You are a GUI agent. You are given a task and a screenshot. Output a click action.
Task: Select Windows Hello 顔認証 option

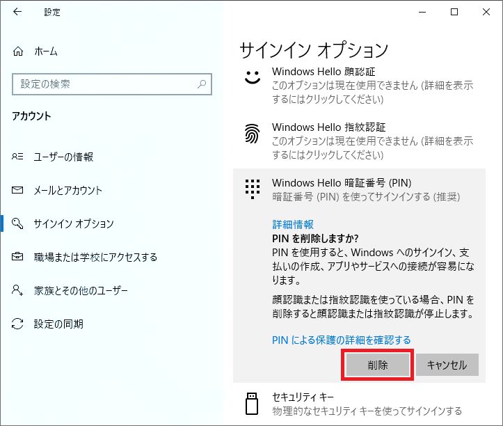click(x=359, y=85)
